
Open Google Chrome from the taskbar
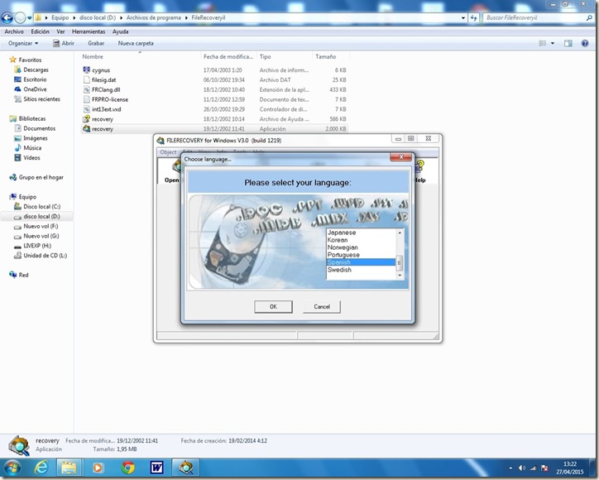coord(128,468)
